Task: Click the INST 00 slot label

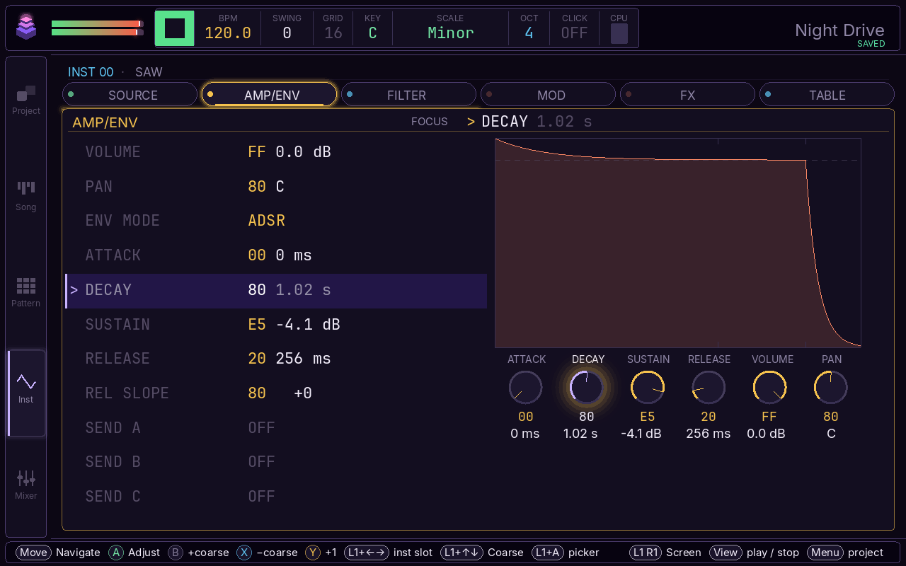Action: tap(91, 72)
